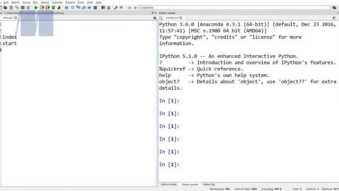Stop debugging with the blue square icon

[95, 7]
